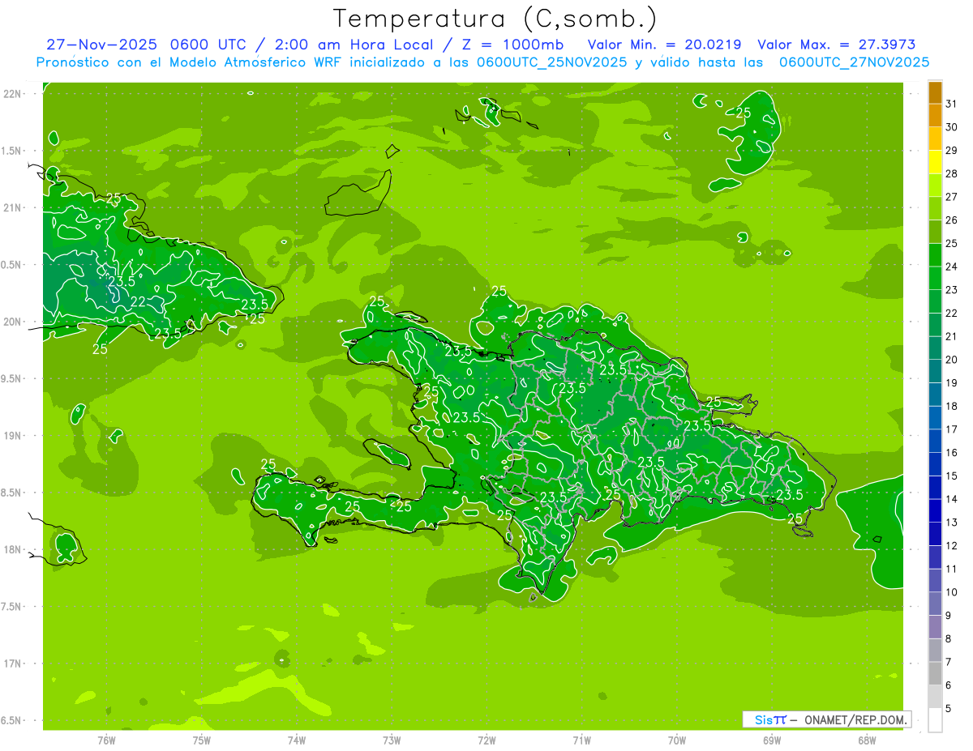Click the '12' label on the color scale
The image size is (973, 751).
point(952,546)
